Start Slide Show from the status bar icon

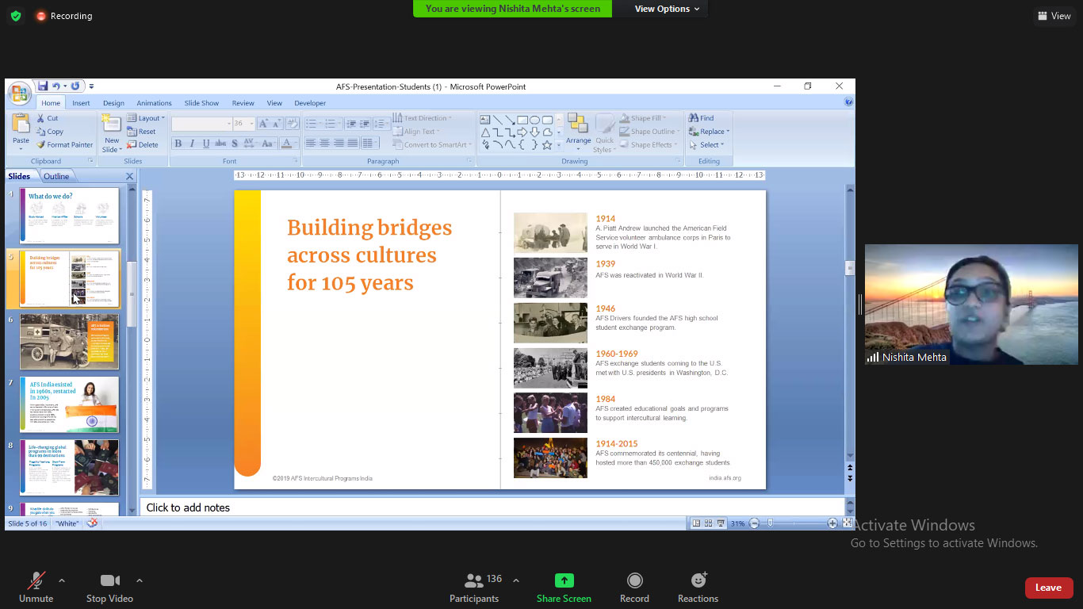point(720,523)
